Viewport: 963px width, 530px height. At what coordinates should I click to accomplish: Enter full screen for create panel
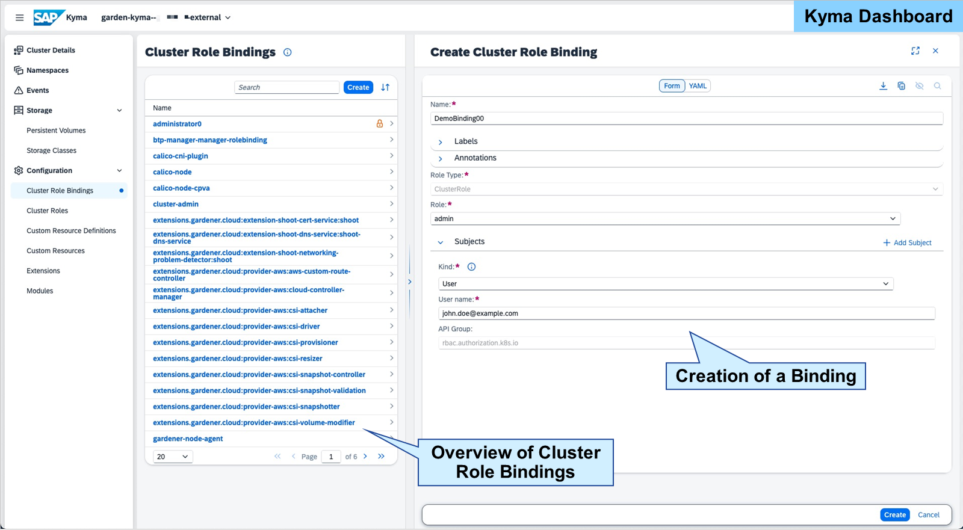[915, 51]
